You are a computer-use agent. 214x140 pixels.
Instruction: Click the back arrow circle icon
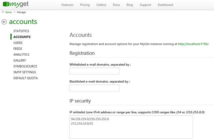tap(4, 22)
